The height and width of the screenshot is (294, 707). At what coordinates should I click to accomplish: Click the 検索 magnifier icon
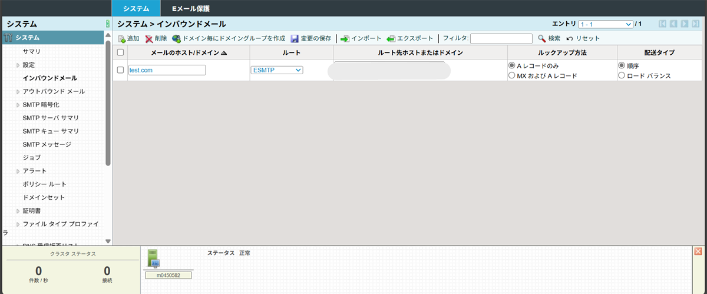[x=542, y=39]
